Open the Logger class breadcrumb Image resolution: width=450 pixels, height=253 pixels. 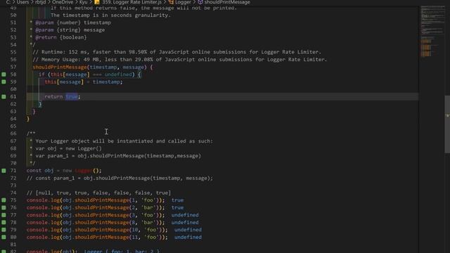(183, 2)
